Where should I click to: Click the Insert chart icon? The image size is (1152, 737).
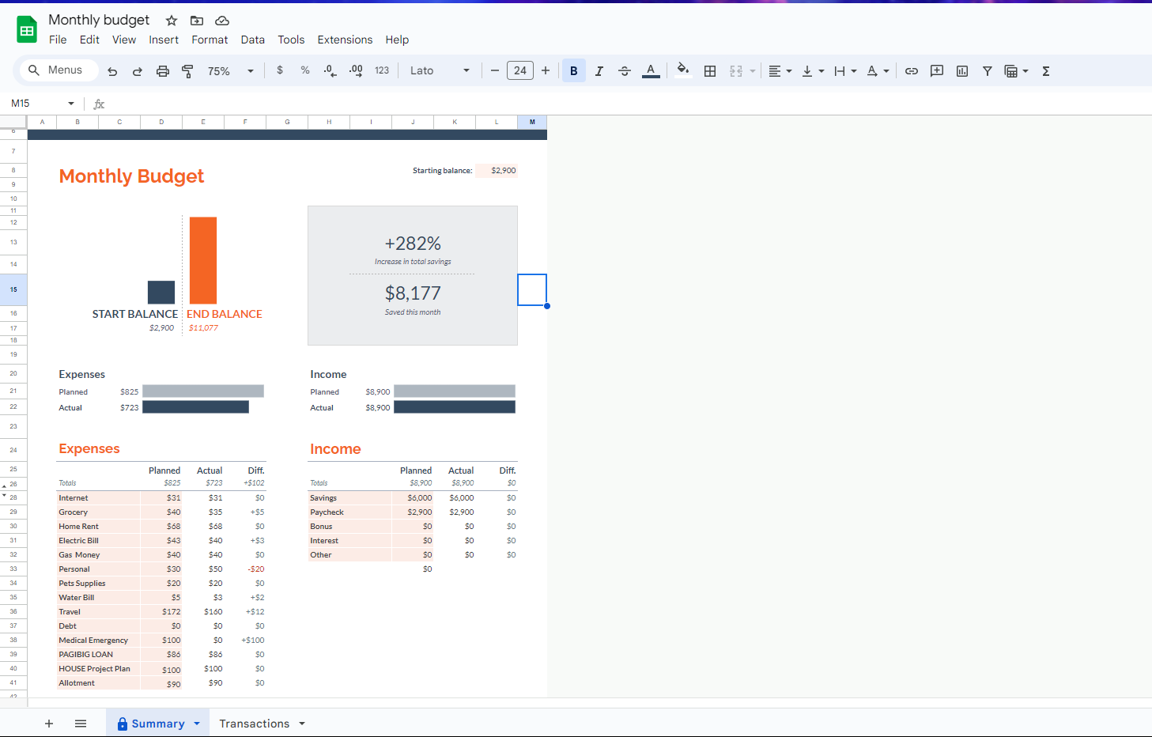point(962,71)
